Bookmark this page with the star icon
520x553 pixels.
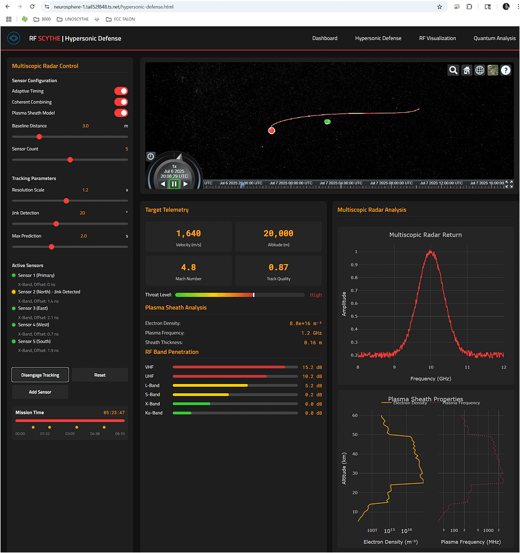[x=439, y=6]
